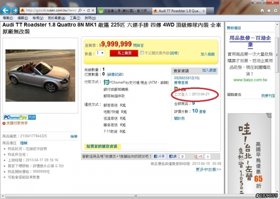Screen dimensions: 280x199
Task: Click the PChomePay 代收 badge
Action: coord(19,117)
